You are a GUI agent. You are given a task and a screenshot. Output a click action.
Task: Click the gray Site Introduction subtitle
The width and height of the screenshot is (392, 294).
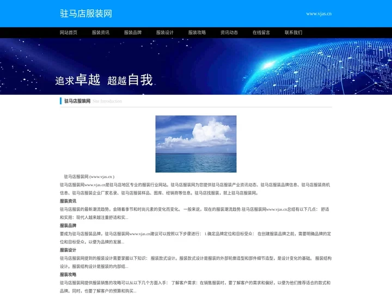coord(107,101)
